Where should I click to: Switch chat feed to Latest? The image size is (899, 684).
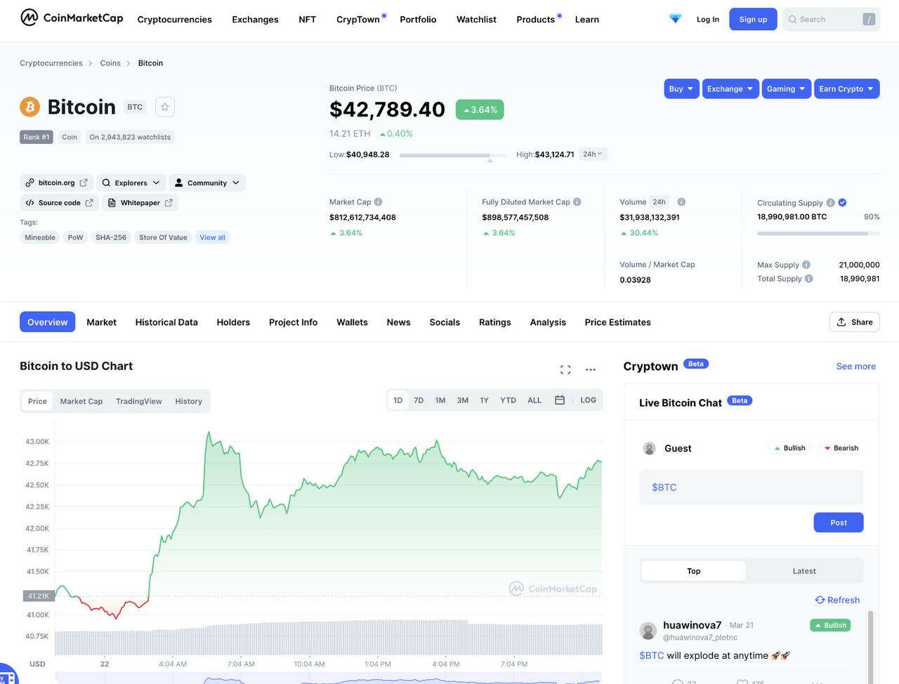[x=804, y=571]
